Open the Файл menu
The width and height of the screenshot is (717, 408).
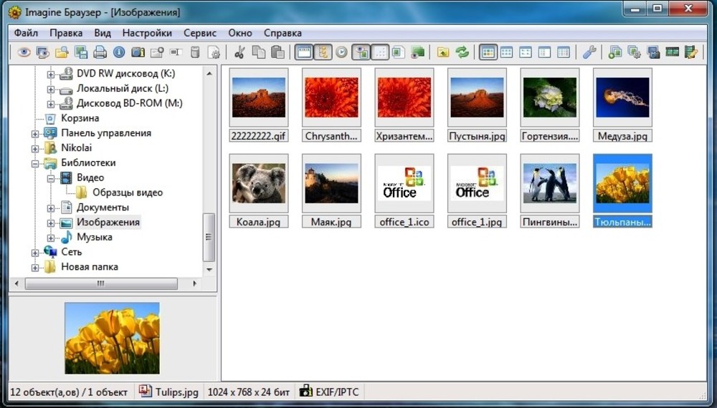26,33
